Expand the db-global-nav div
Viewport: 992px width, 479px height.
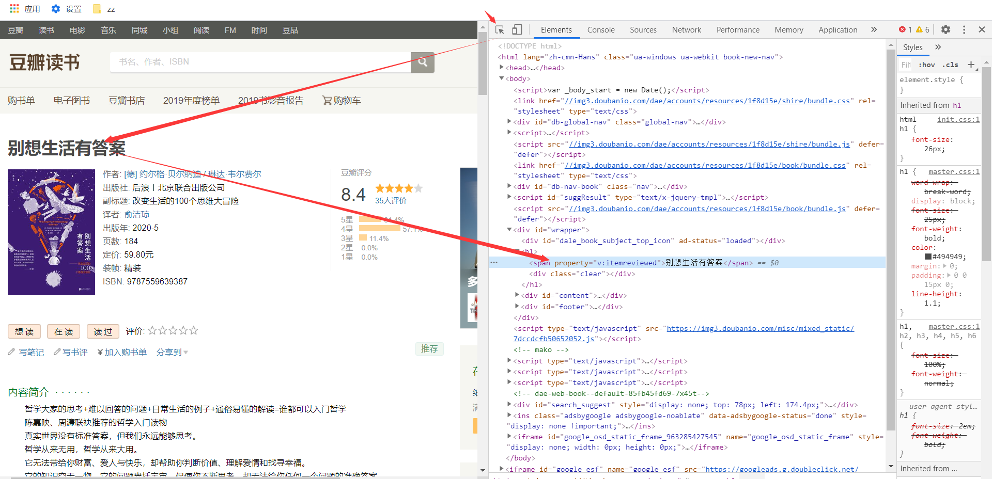coord(509,121)
